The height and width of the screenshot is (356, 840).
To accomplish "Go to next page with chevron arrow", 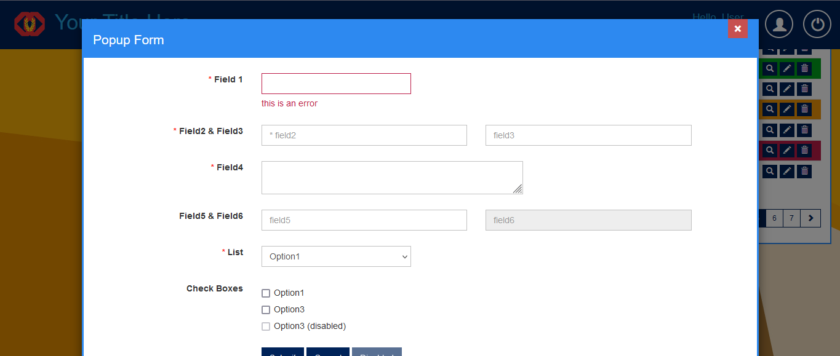I will click(x=811, y=218).
